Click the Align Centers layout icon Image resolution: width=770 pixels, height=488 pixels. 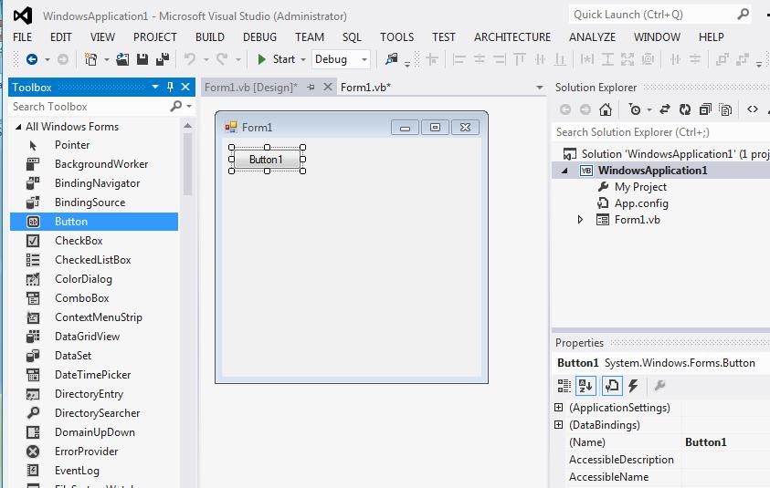coord(480,59)
